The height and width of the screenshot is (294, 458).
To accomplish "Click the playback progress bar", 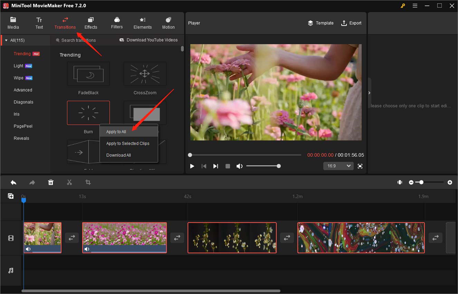I will 246,155.
